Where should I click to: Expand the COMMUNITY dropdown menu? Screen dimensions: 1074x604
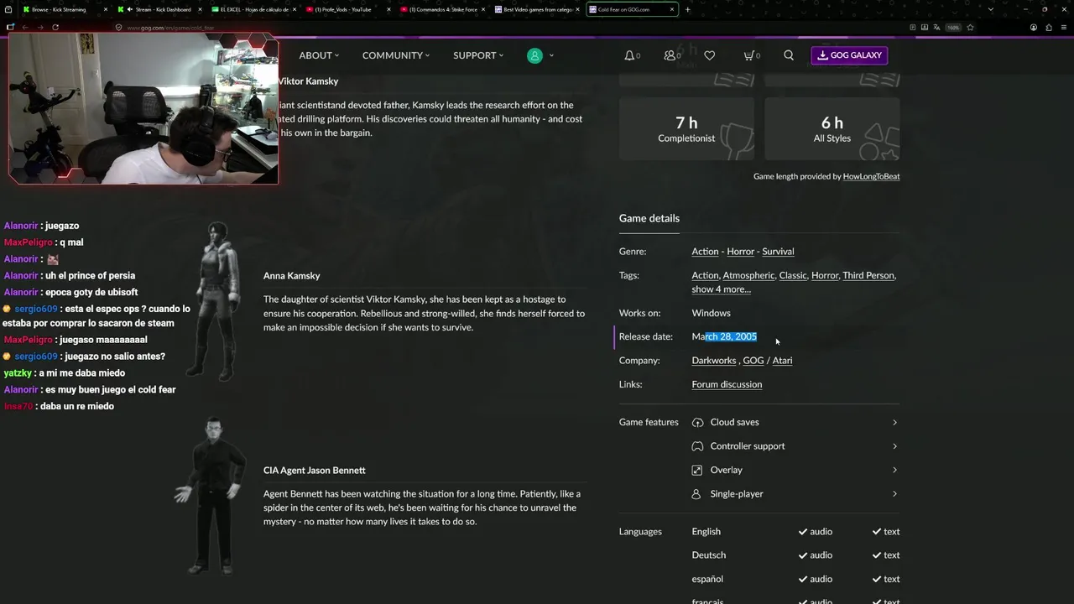point(396,55)
